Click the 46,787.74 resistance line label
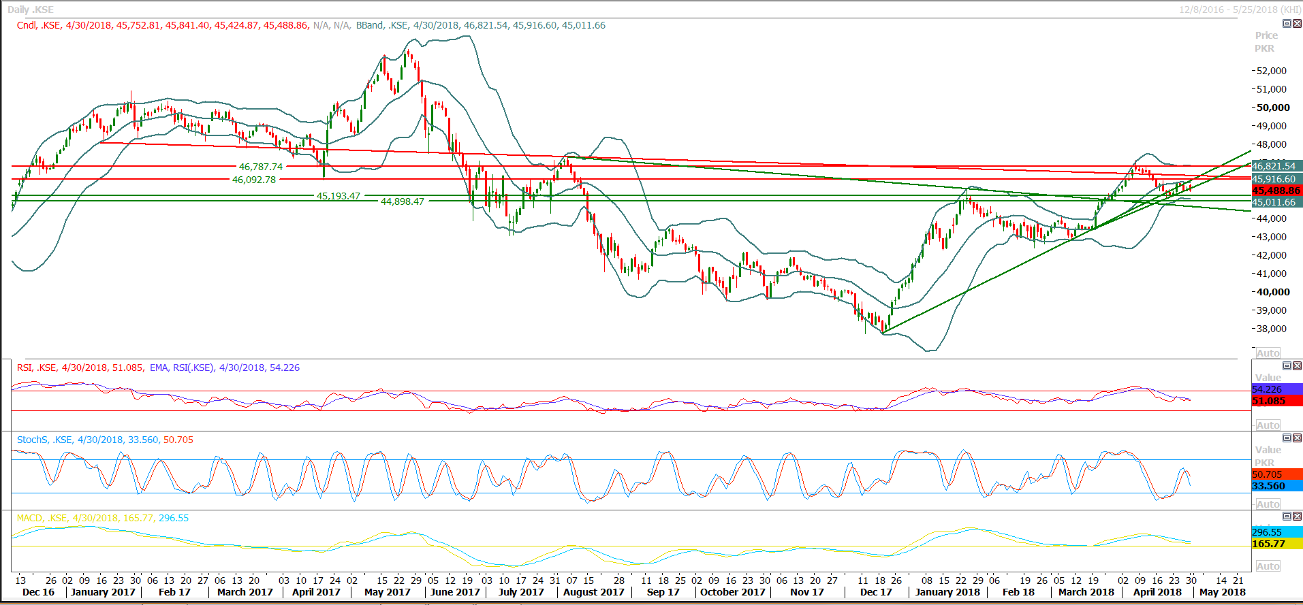The image size is (1303, 605). (260, 167)
